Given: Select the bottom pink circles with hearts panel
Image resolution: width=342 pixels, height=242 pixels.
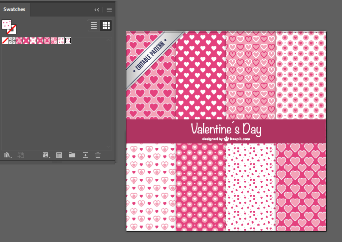Looking at the screenshot, I should (200, 187).
